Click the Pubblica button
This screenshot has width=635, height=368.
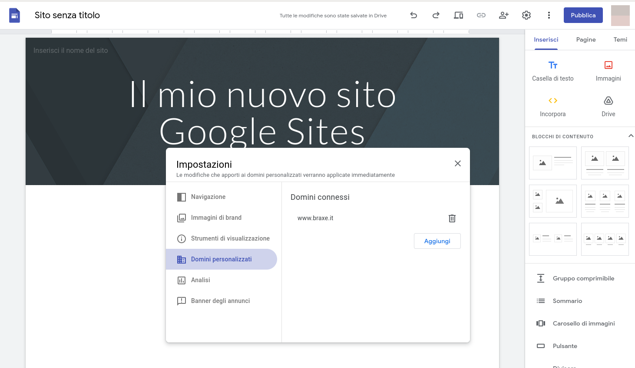coord(583,15)
